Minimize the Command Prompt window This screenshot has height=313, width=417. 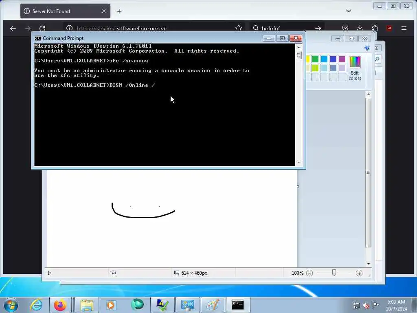[x=269, y=38]
